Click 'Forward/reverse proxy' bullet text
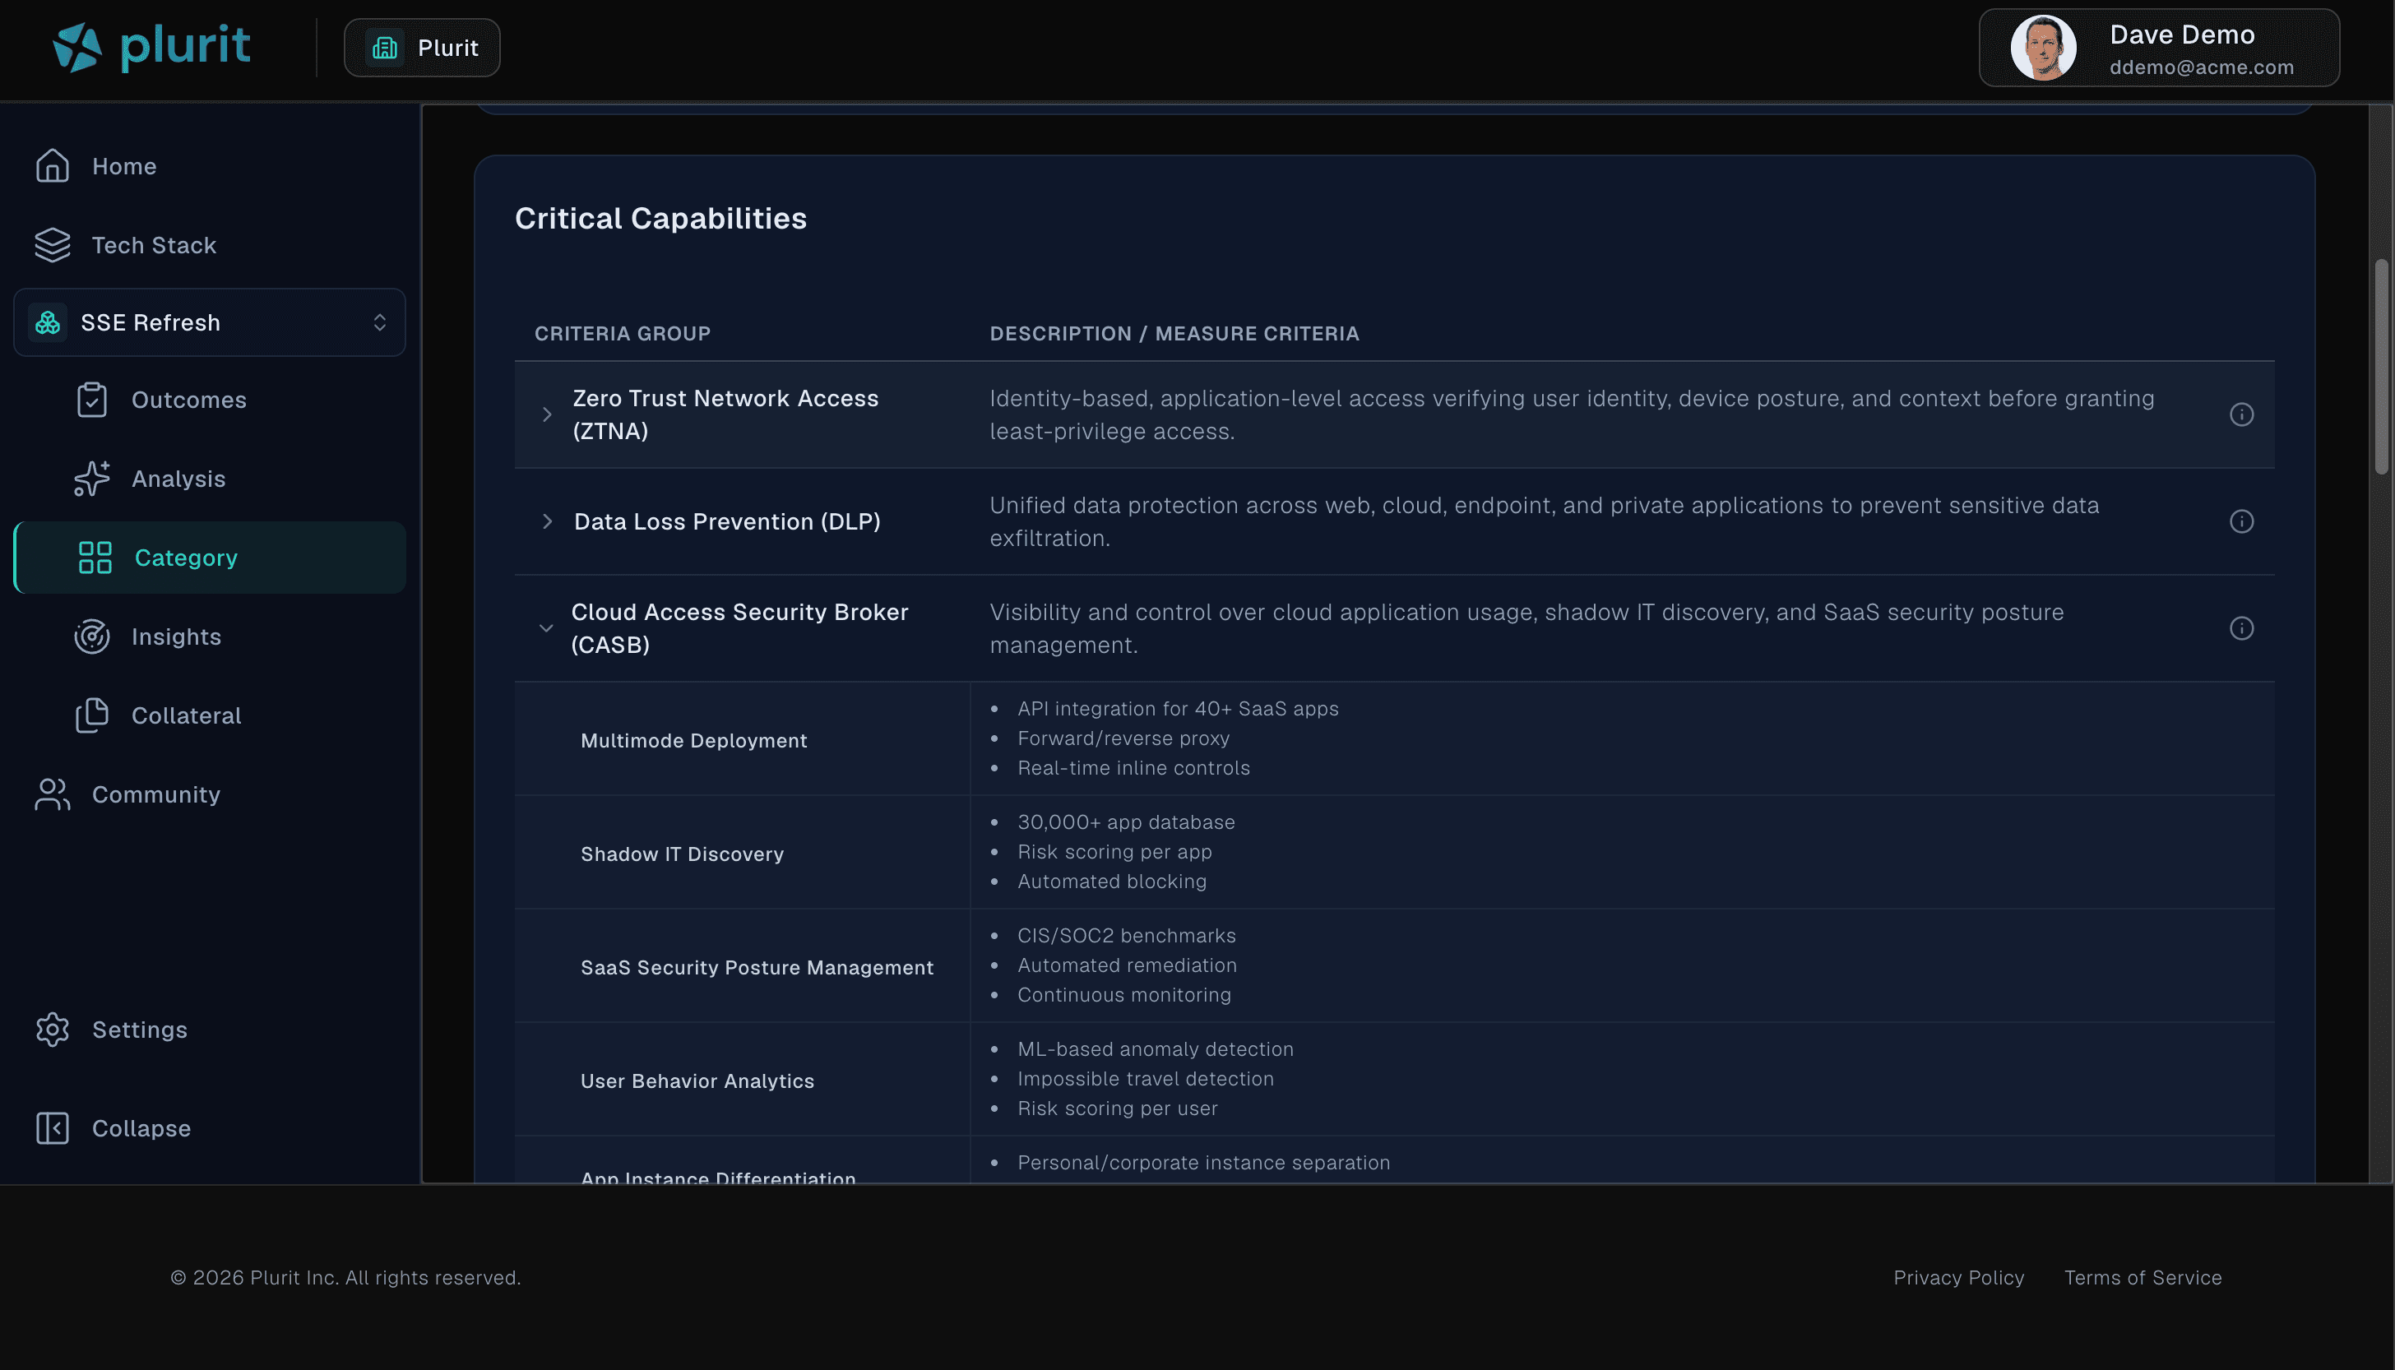Image resolution: width=2395 pixels, height=1370 pixels. coord(1123,738)
